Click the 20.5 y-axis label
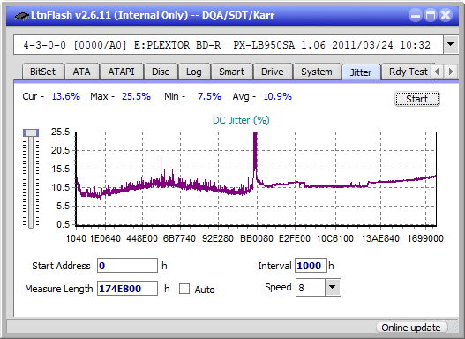Image resolution: width=465 pixels, height=339 pixels. 60,150
